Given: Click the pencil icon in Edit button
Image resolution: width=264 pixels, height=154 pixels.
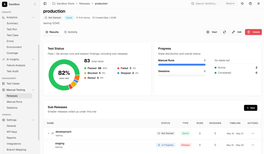Looking at the screenshot, I should (233, 32).
